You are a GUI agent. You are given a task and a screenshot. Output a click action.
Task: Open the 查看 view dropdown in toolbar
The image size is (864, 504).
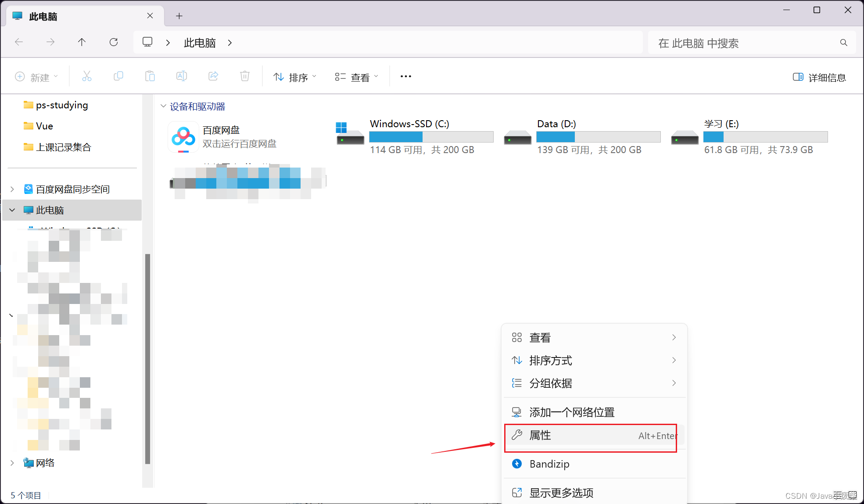click(x=356, y=77)
